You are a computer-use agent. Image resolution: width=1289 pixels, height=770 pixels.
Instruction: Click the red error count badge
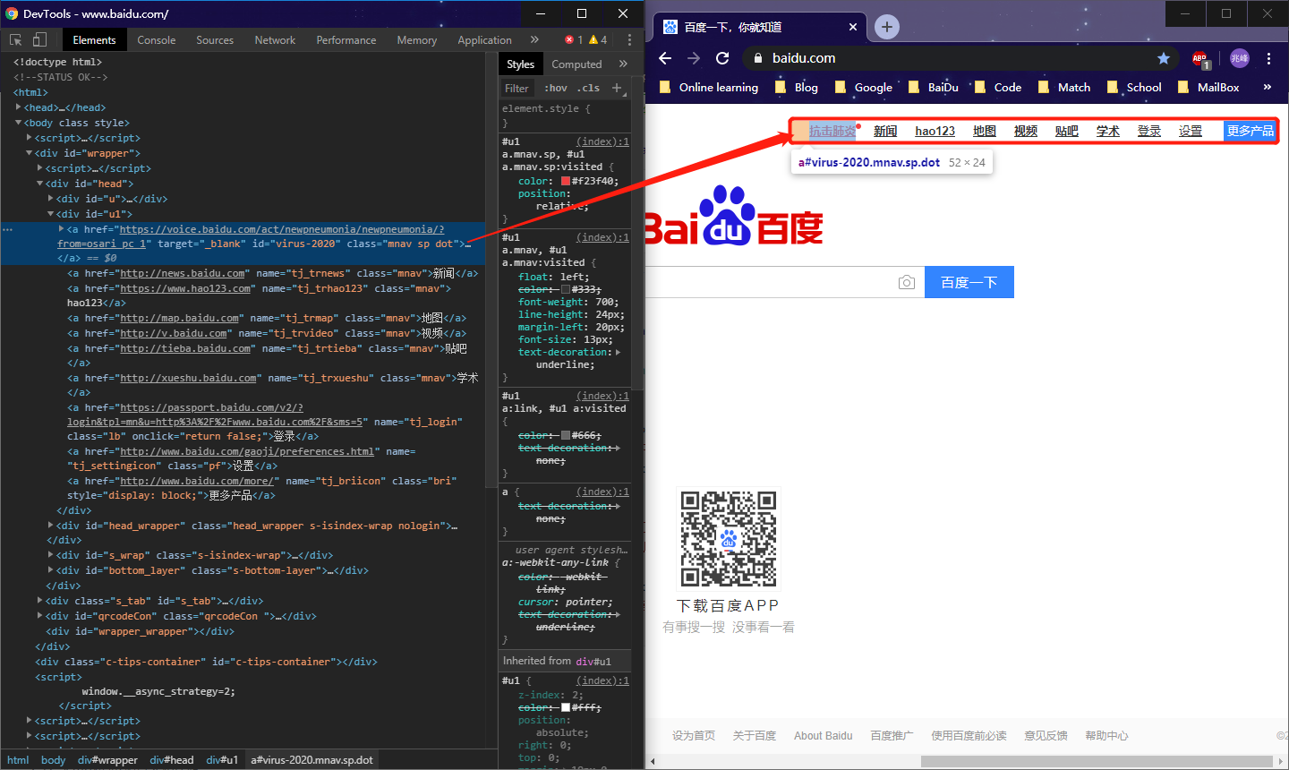[574, 39]
